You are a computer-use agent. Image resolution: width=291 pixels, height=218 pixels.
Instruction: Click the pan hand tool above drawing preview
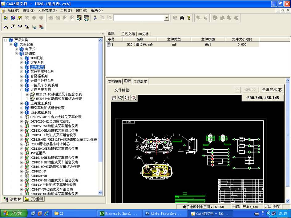point(114,98)
